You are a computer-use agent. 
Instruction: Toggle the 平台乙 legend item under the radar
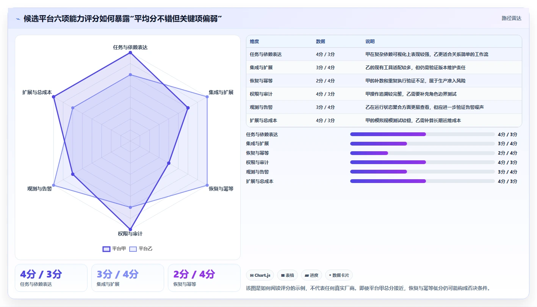pos(141,249)
